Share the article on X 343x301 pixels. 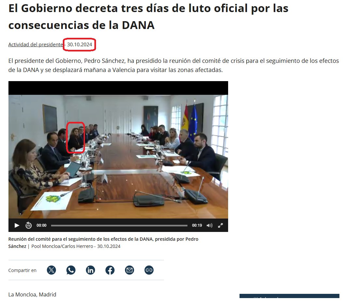51,270
